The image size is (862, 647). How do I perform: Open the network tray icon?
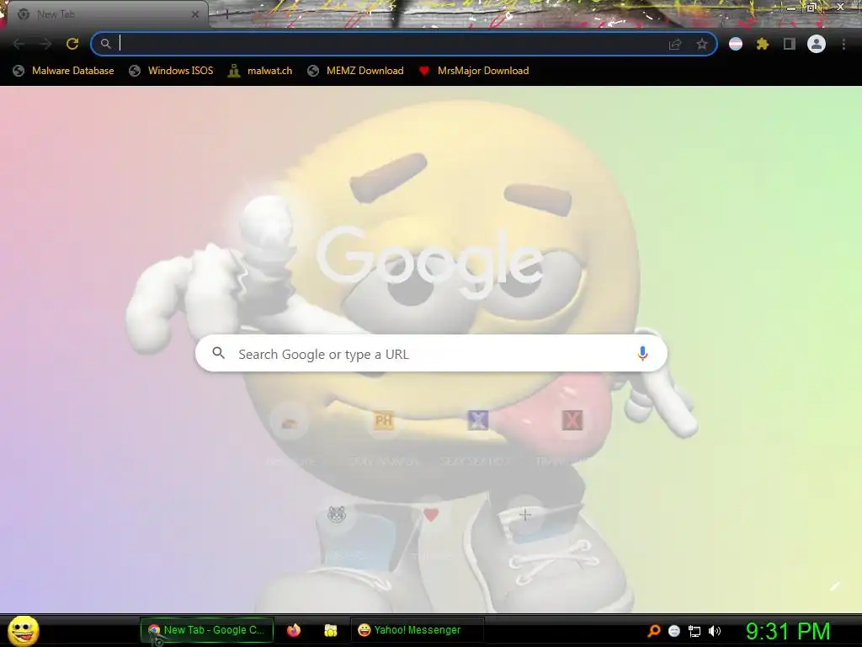point(694,631)
